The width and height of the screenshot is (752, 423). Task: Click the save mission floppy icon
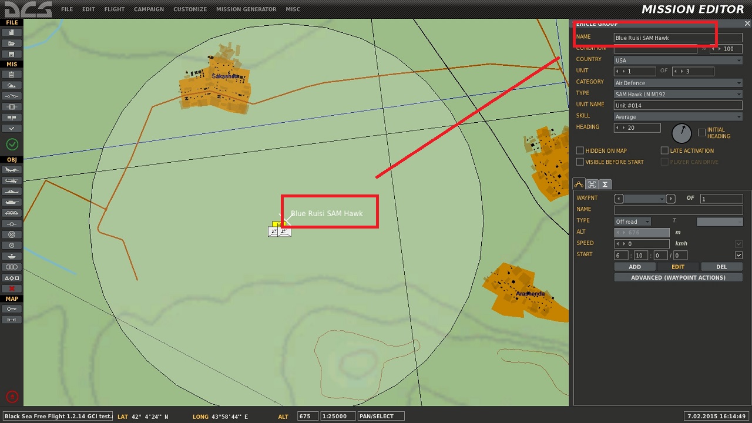coord(12,54)
